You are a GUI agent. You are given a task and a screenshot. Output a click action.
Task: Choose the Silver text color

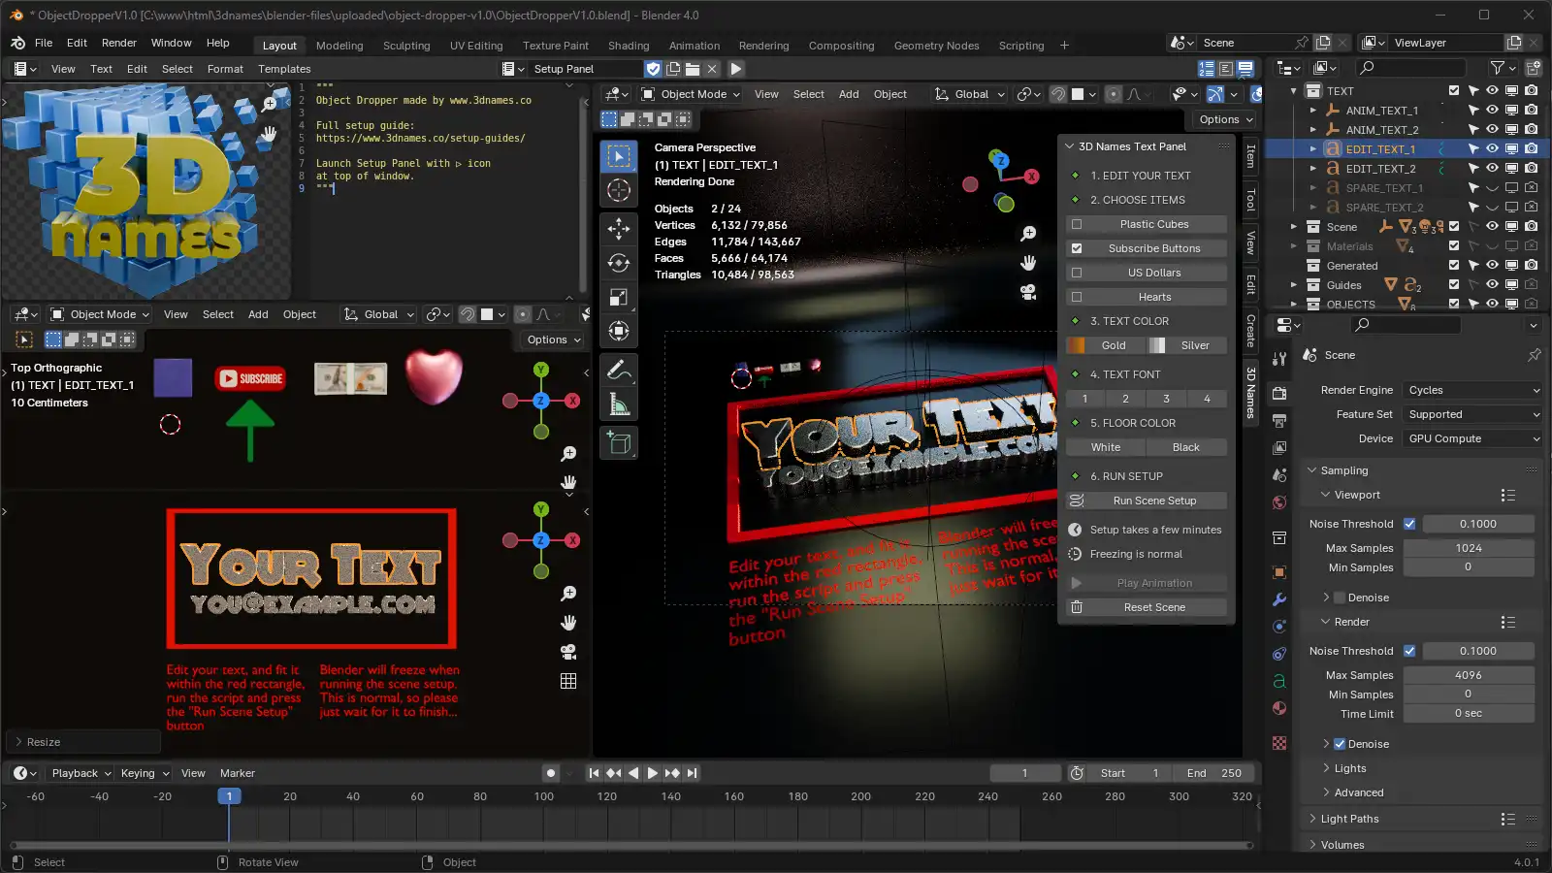pyautogui.click(x=1187, y=345)
